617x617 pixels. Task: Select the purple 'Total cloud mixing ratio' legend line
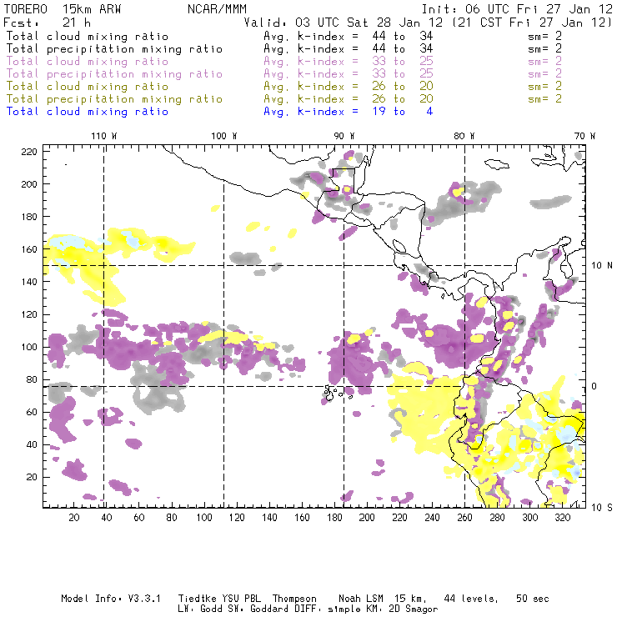(x=88, y=62)
